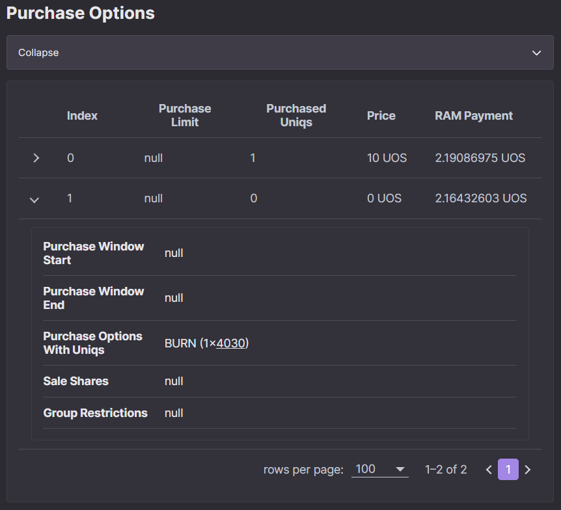Go to previous page arrow

[489, 470]
